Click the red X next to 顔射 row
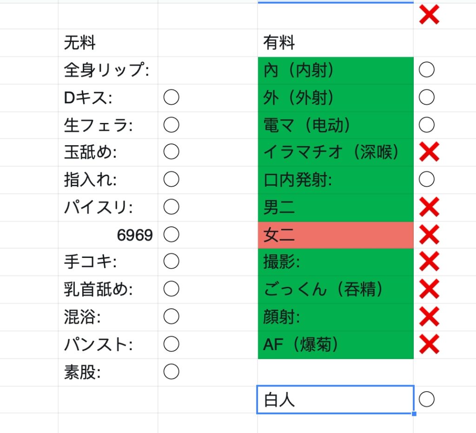This screenshot has height=433, width=476. click(429, 317)
